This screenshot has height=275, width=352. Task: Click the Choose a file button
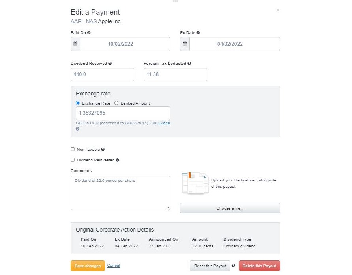pos(230,208)
